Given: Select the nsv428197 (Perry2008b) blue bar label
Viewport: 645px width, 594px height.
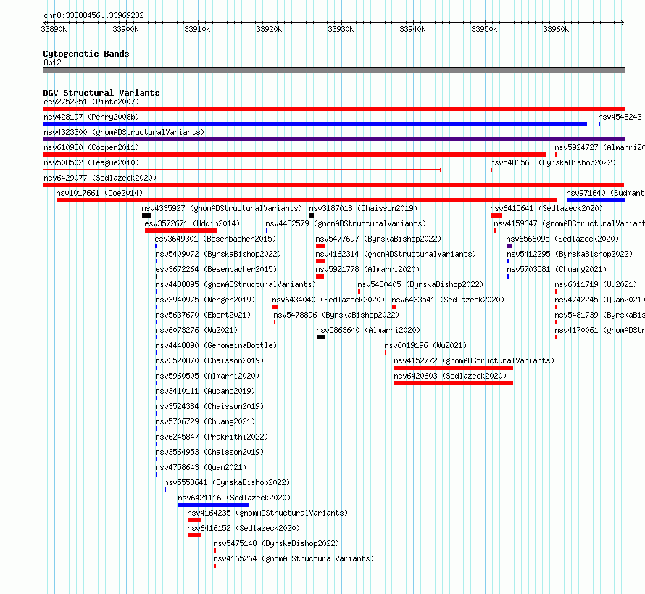Looking at the screenshot, I should [x=91, y=117].
